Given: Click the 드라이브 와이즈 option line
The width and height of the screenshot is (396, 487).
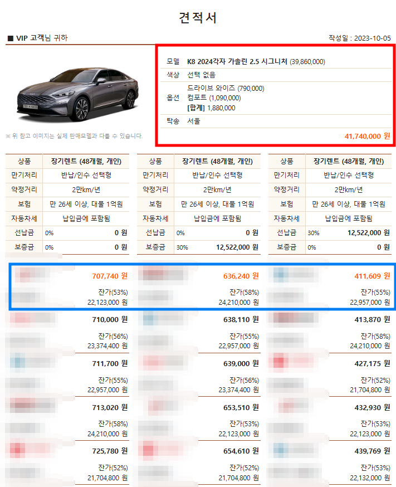Looking at the screenshot, I should tap(226, 89).
